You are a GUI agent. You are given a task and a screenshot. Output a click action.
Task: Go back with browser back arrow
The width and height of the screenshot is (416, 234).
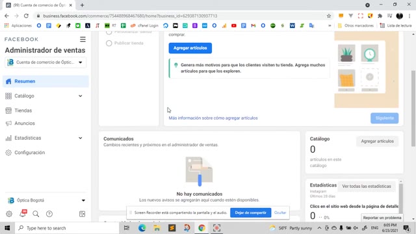click(x=6, y=16)
